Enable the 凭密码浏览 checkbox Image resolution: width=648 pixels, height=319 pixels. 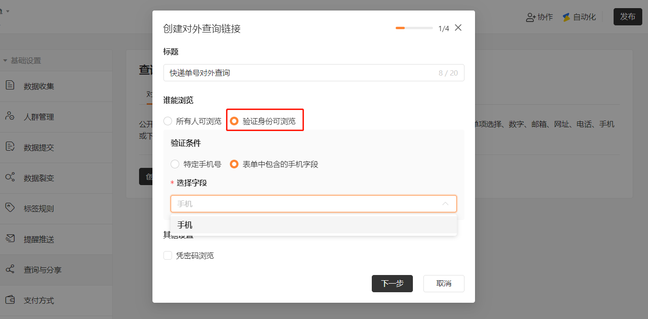pos(168,255)
